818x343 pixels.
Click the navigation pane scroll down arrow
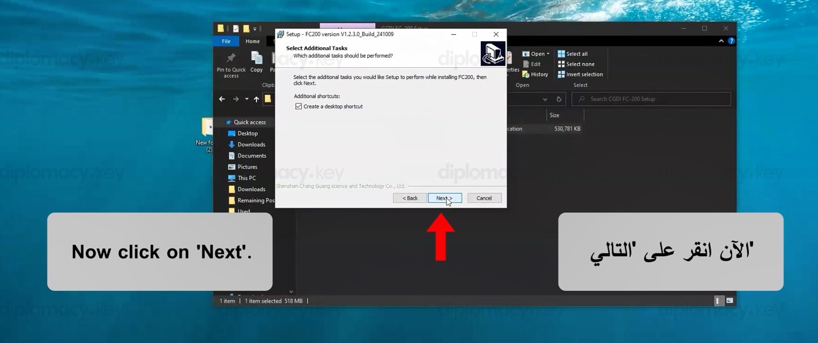(291, 292)
